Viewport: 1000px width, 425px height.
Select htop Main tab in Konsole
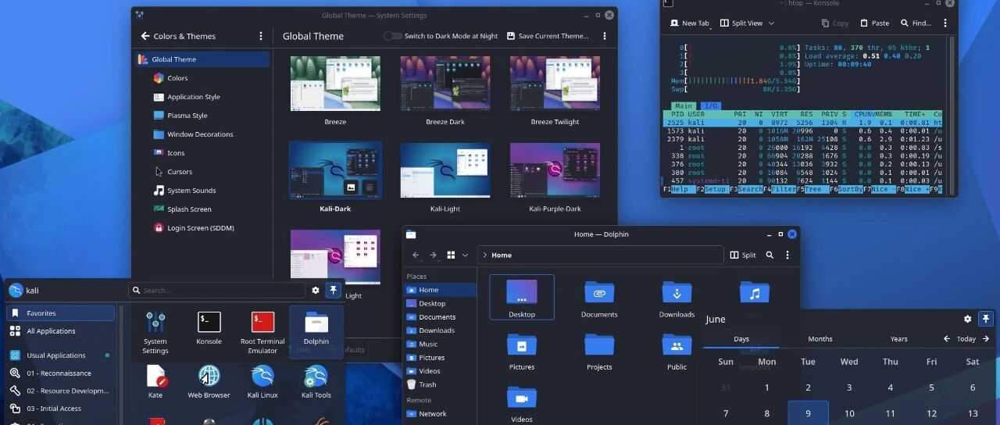[x=684, y=105]
